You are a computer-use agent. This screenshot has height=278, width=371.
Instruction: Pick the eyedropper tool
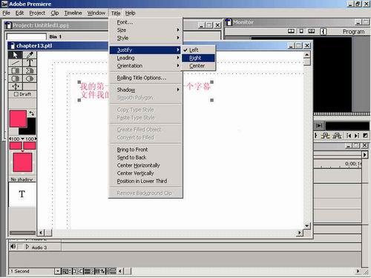click(30, 55)
